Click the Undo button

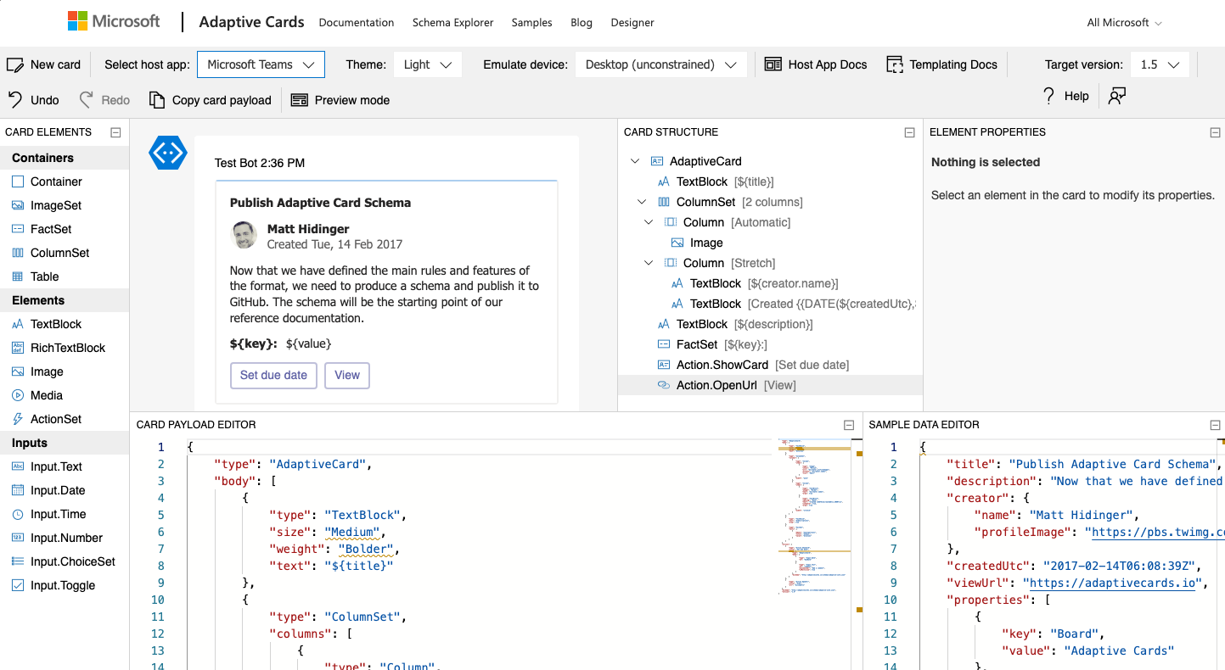[x=34, y=100]
